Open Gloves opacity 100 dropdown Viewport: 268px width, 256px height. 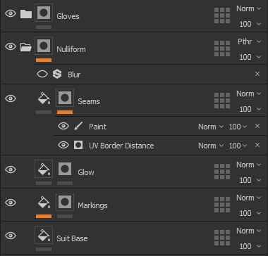(x=250, y=24)
